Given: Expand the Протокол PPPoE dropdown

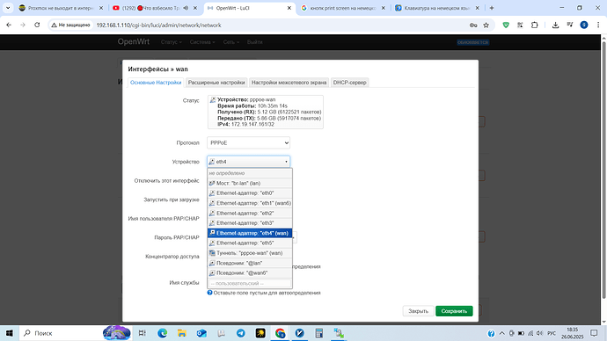Looking at the screenshot, I should pyautogui.click(x=249, y=142).
